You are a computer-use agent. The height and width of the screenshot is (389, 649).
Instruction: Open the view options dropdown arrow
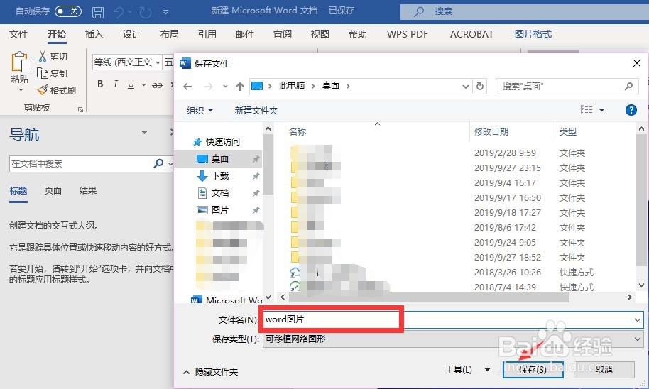[x=602, y=110]
